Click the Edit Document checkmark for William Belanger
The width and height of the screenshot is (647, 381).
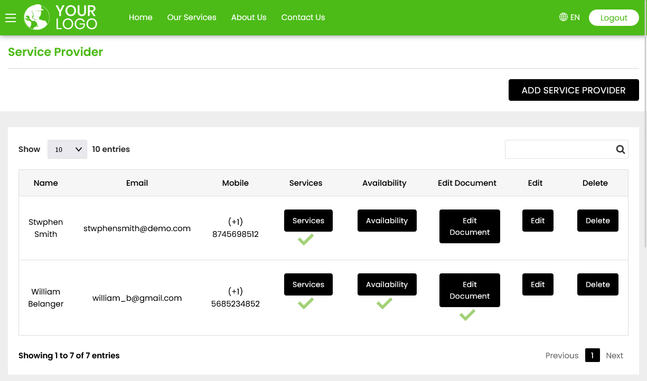tap(467, 315)
